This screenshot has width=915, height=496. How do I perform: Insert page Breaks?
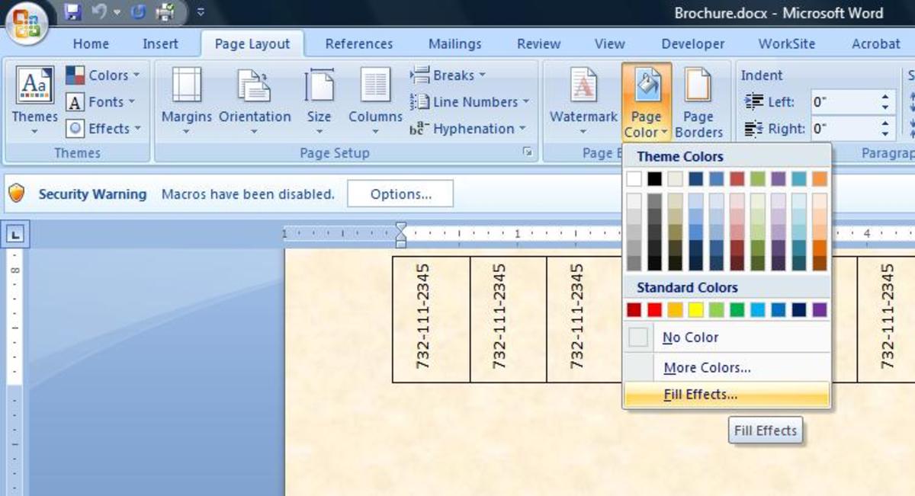pyautogui.click(x=448, y=75)
